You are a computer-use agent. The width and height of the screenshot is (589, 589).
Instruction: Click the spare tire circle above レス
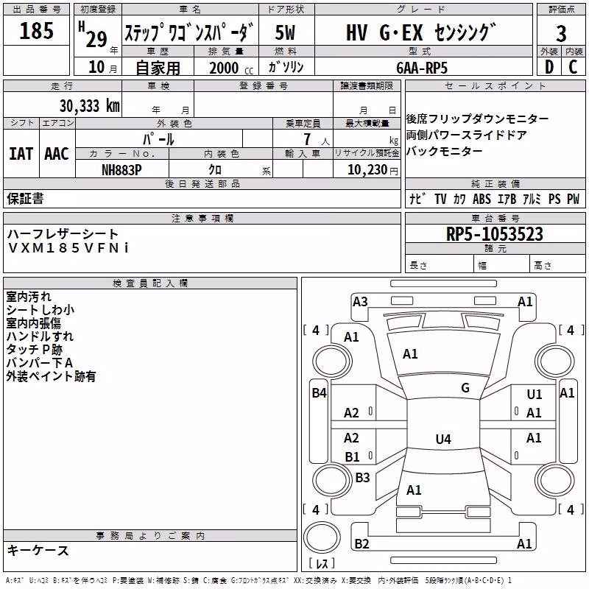[322, 537]
